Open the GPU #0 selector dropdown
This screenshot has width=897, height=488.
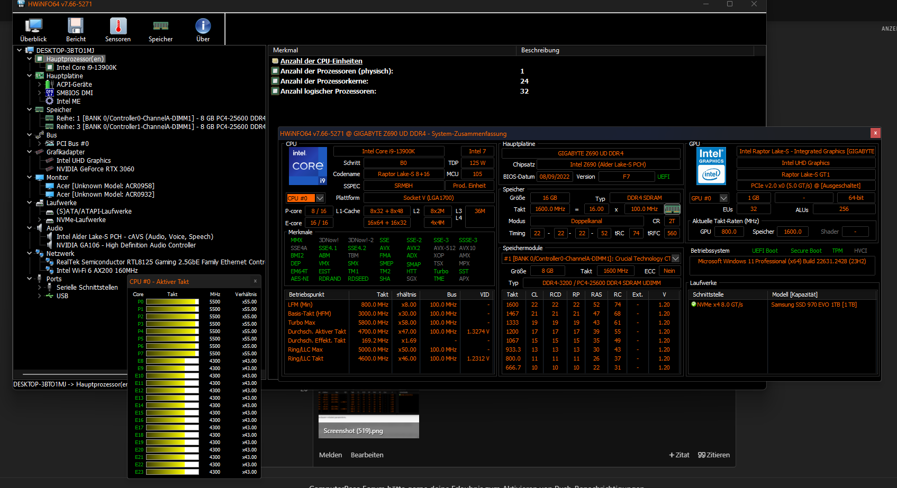[x=724, y=198]
